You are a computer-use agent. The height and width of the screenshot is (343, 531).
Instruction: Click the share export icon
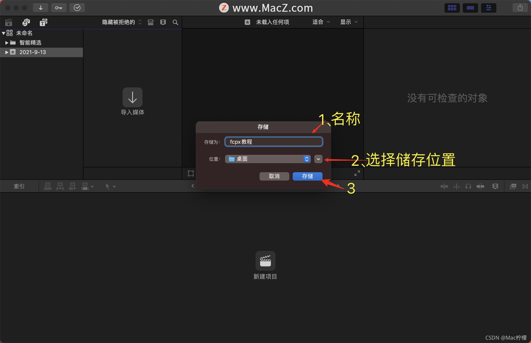click(520, 8)
